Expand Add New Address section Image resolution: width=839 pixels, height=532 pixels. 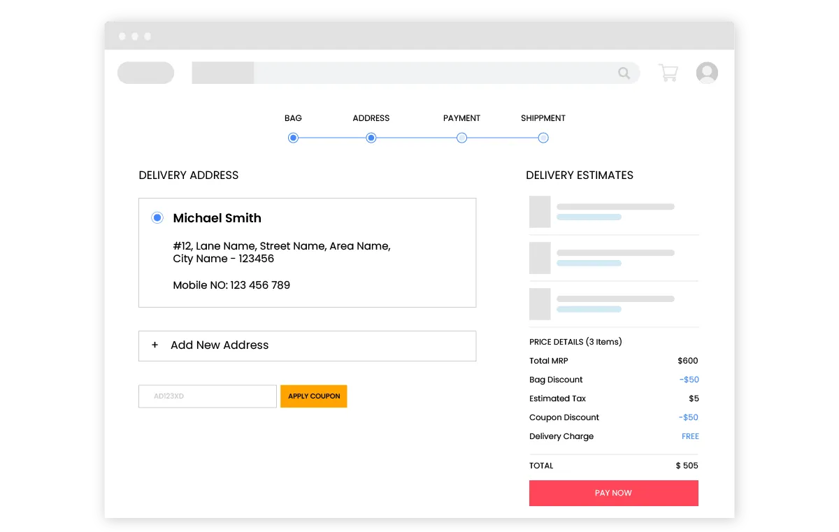[307, 346]
